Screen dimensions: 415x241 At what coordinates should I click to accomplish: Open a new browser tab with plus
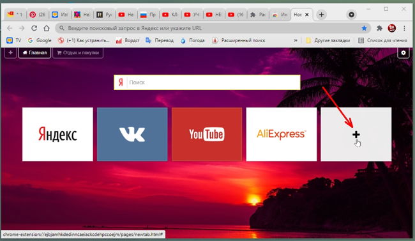tap(321, 15)
